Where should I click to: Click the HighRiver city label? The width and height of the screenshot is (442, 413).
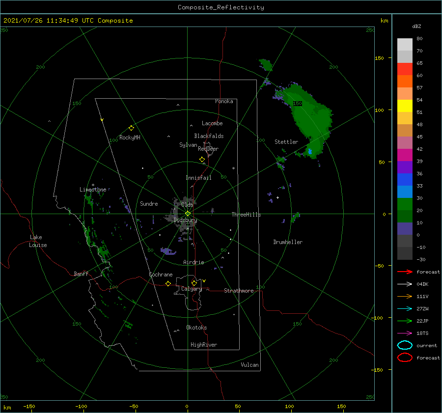(204, 345)
